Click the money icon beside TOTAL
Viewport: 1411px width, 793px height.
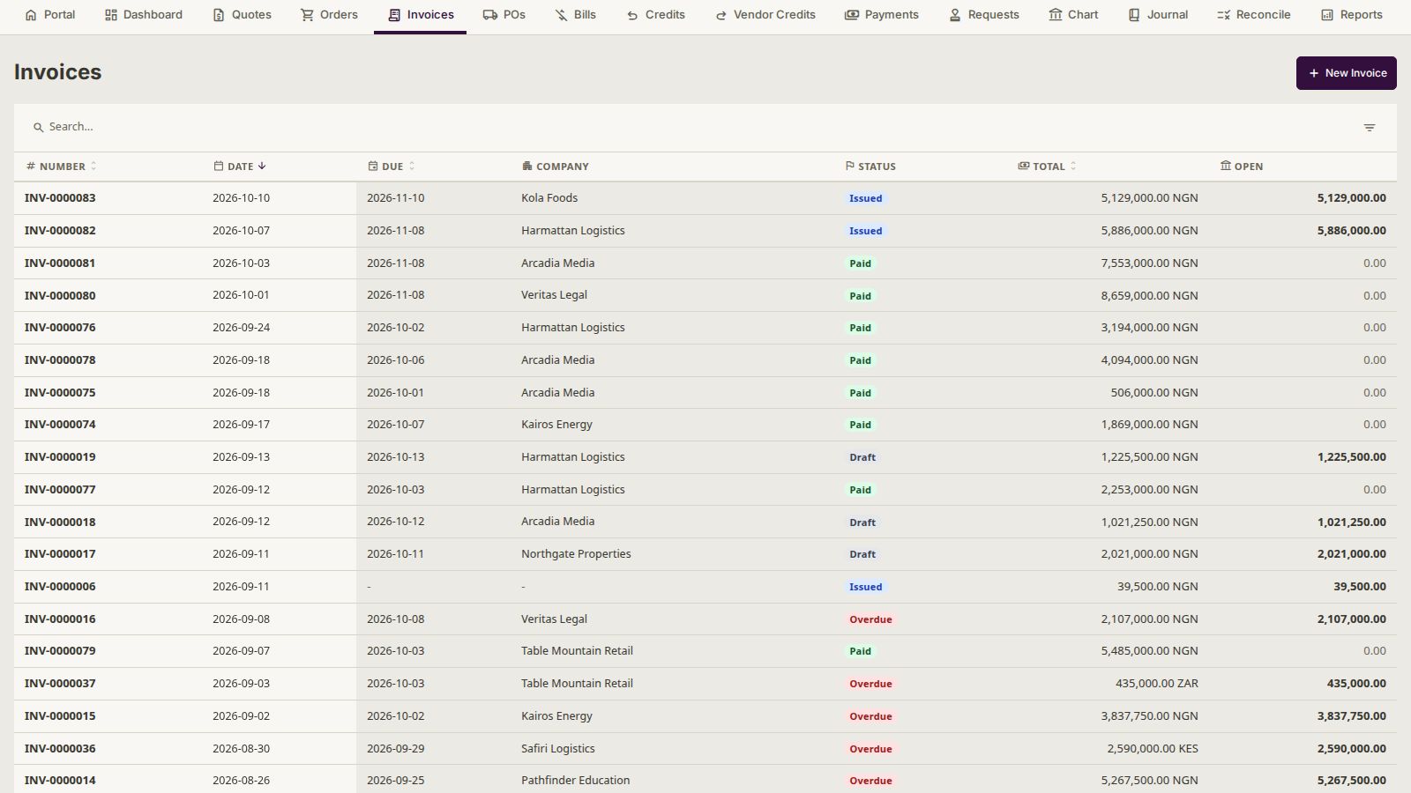(1024, 166)
